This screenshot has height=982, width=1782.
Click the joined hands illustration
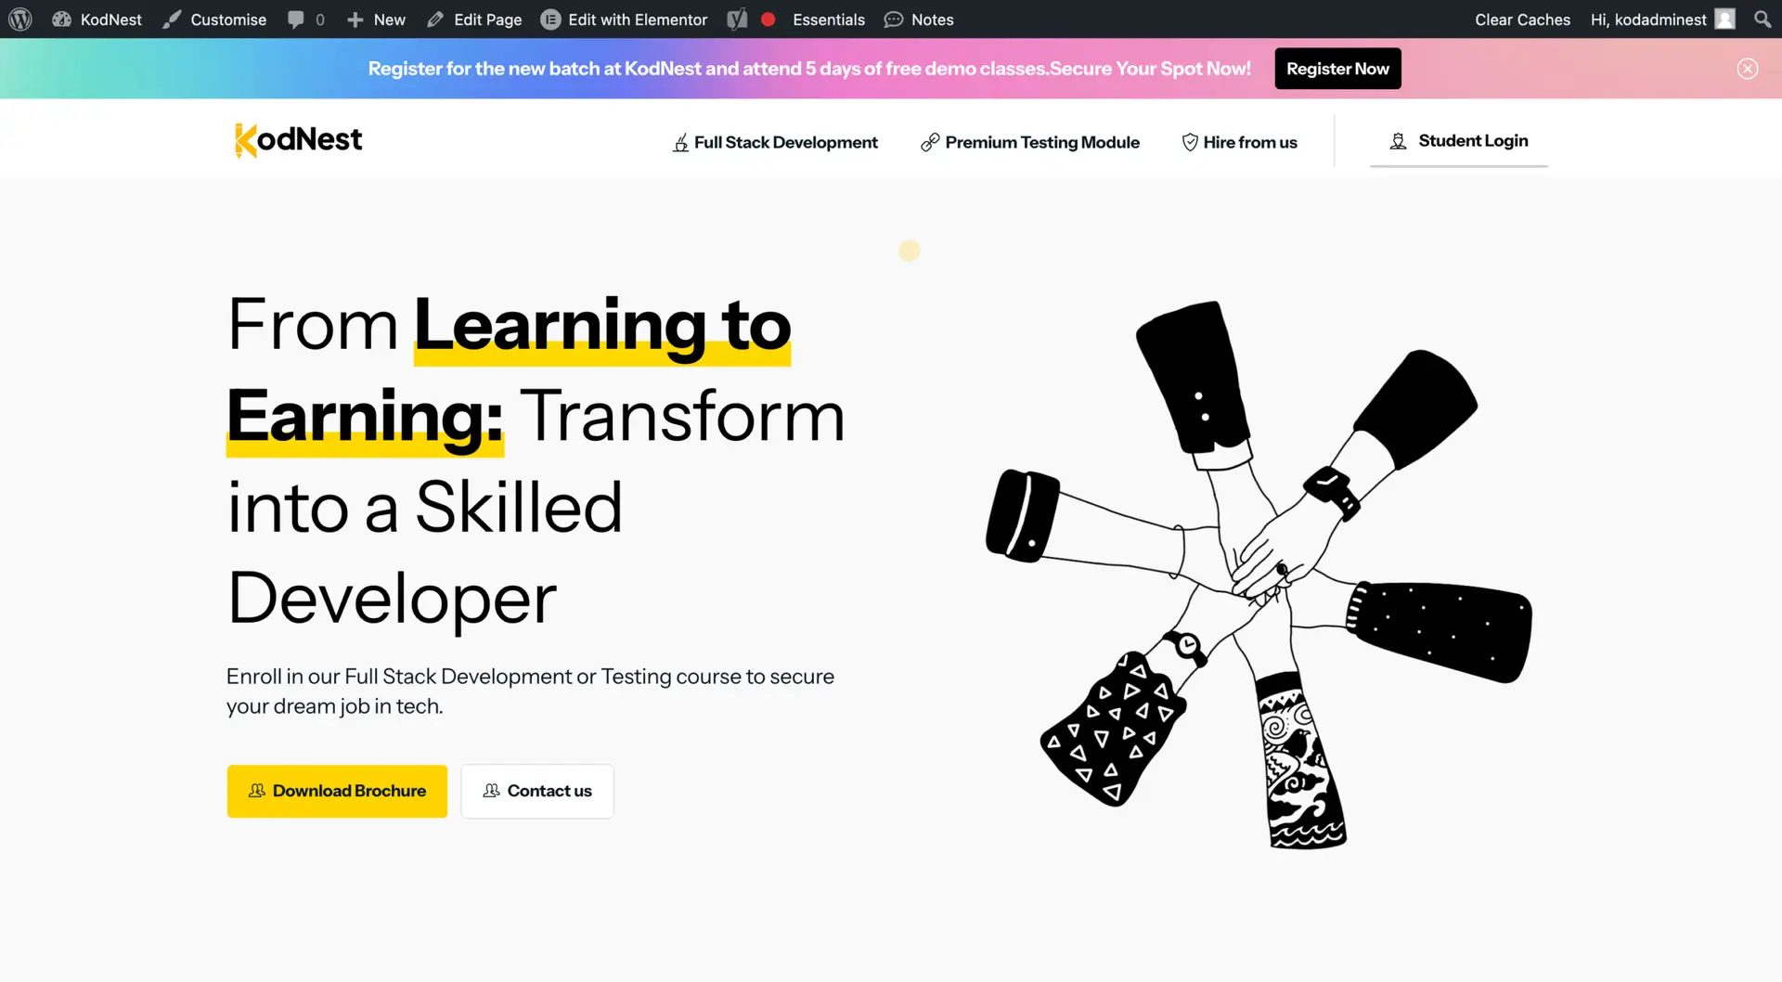tap(1259, 575)
